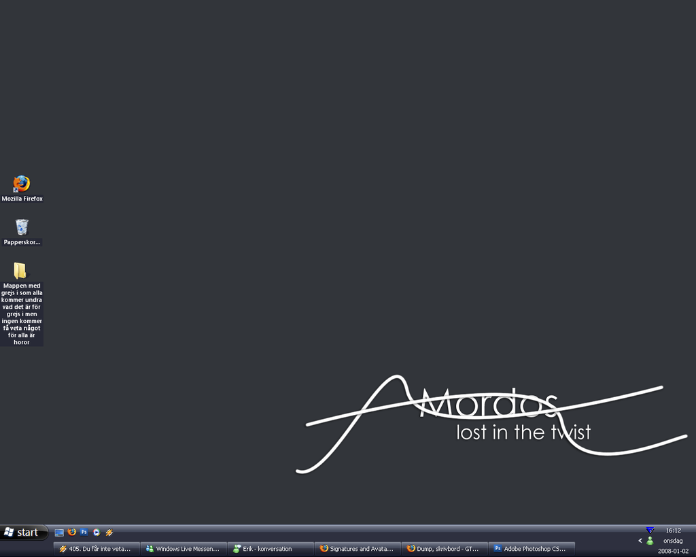Click the Mozilla Firefox desktop icon
Image resolution: width=696 pixels, height=557 pixels.
click(x=22, y=184)
